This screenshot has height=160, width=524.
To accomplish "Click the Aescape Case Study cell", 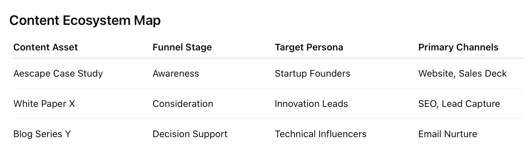I will [58, 74].
